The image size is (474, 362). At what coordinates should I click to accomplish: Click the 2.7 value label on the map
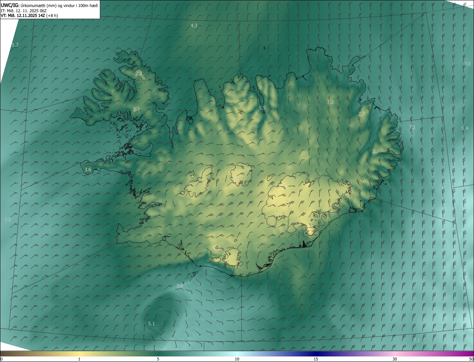pyautogui.click(x=362, y=114)
